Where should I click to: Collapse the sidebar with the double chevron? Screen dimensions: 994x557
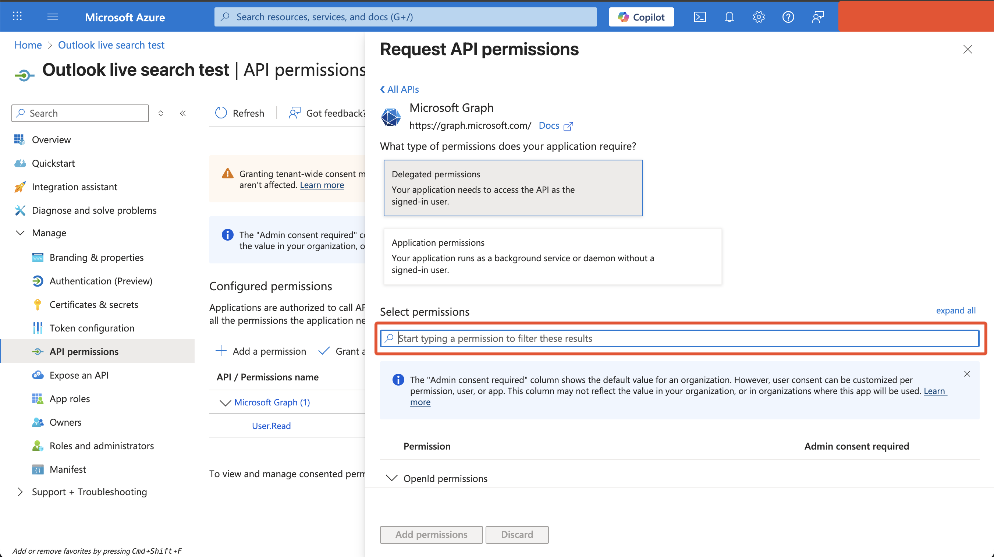click(183, 113)
